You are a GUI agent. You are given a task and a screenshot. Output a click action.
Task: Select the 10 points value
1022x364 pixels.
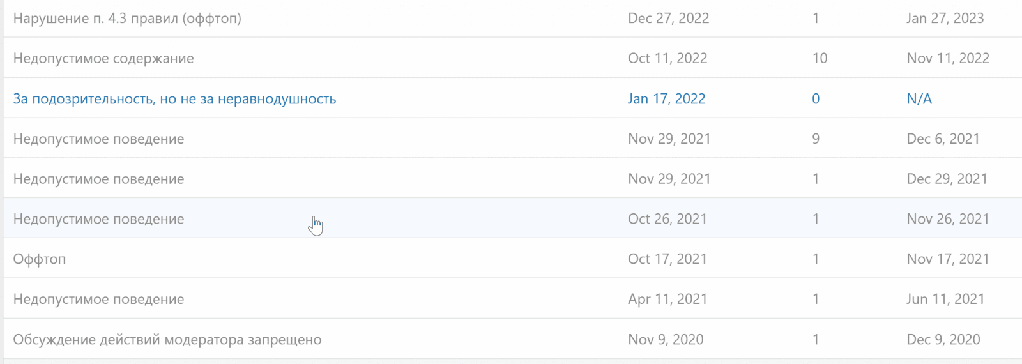click(x=820, y=59)
